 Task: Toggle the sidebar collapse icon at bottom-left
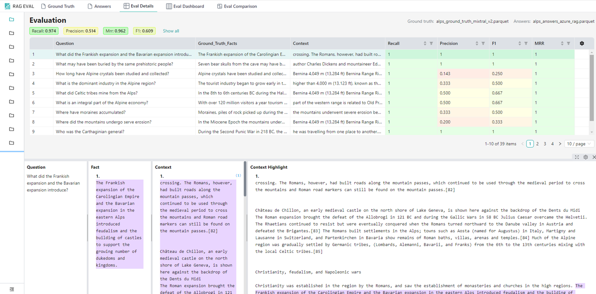tap(12, 289)
